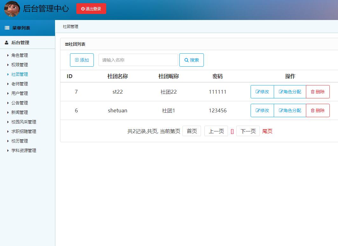
Task: Click 角色分配 for club st22
Action: pos(290,92)
